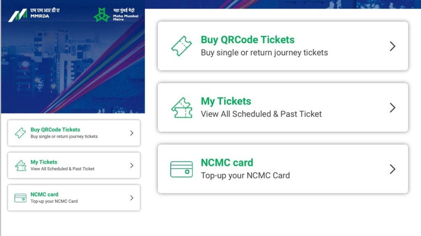
Task: Click the large QR ticket icon
Action: 181,46
